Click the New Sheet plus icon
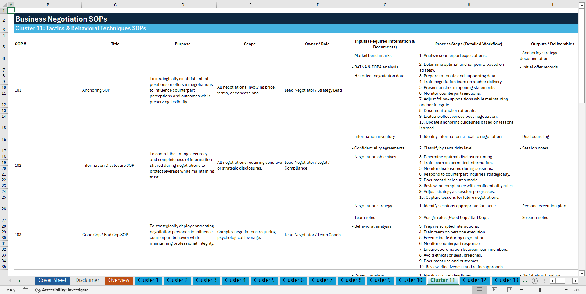 click(x=534, y=281)
